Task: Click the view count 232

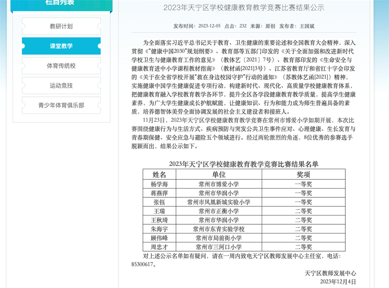Action: pyautogui.click(x=243, y=26)
